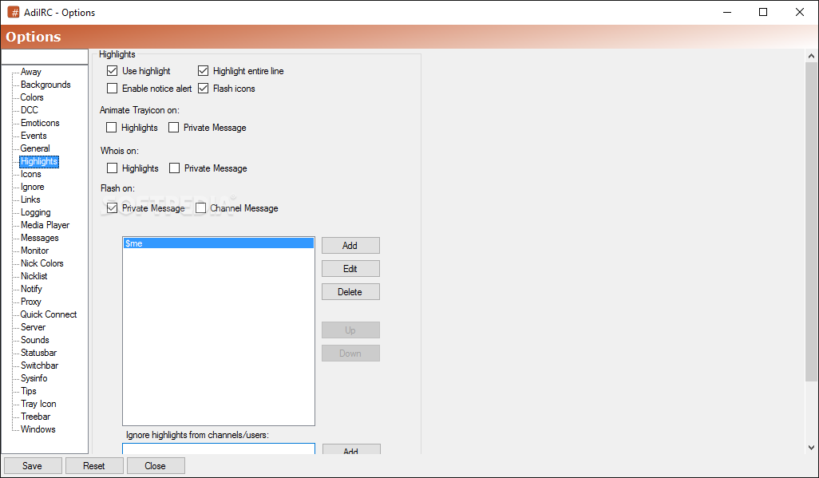Open Tray Icon settings
This screenshot has height=478, width=819.
(x=38, y=404)
